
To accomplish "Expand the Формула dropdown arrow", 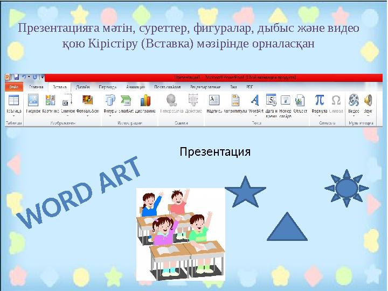I will pos(320,116).
